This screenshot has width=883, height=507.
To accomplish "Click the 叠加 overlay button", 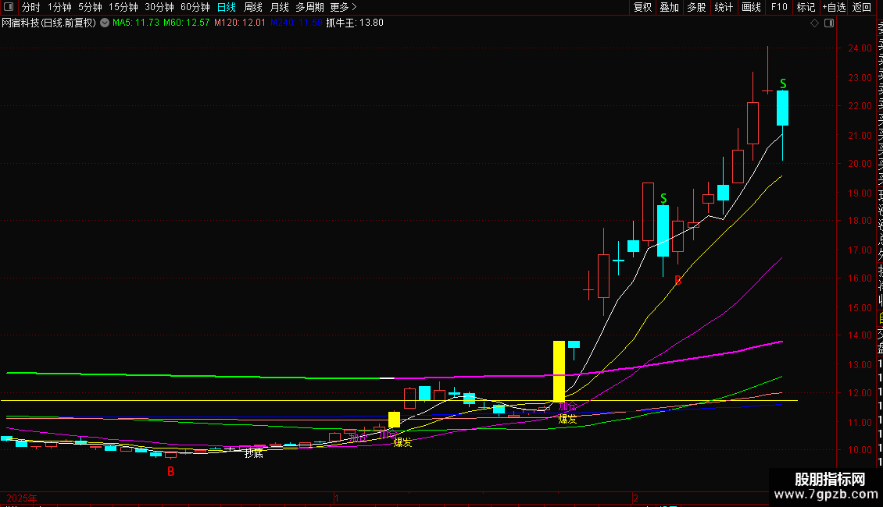I will [x=670, y=7].
